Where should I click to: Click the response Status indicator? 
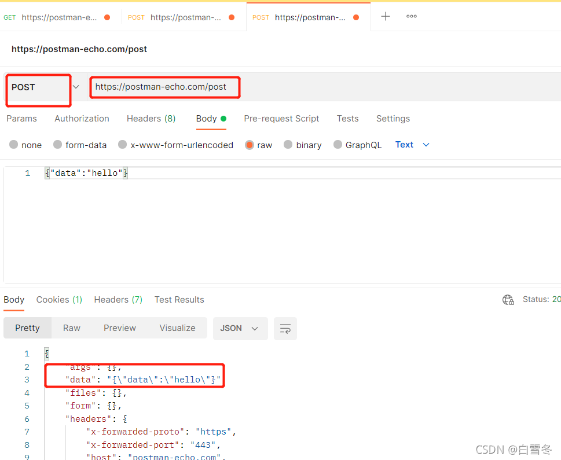click(x=541, y=299)
